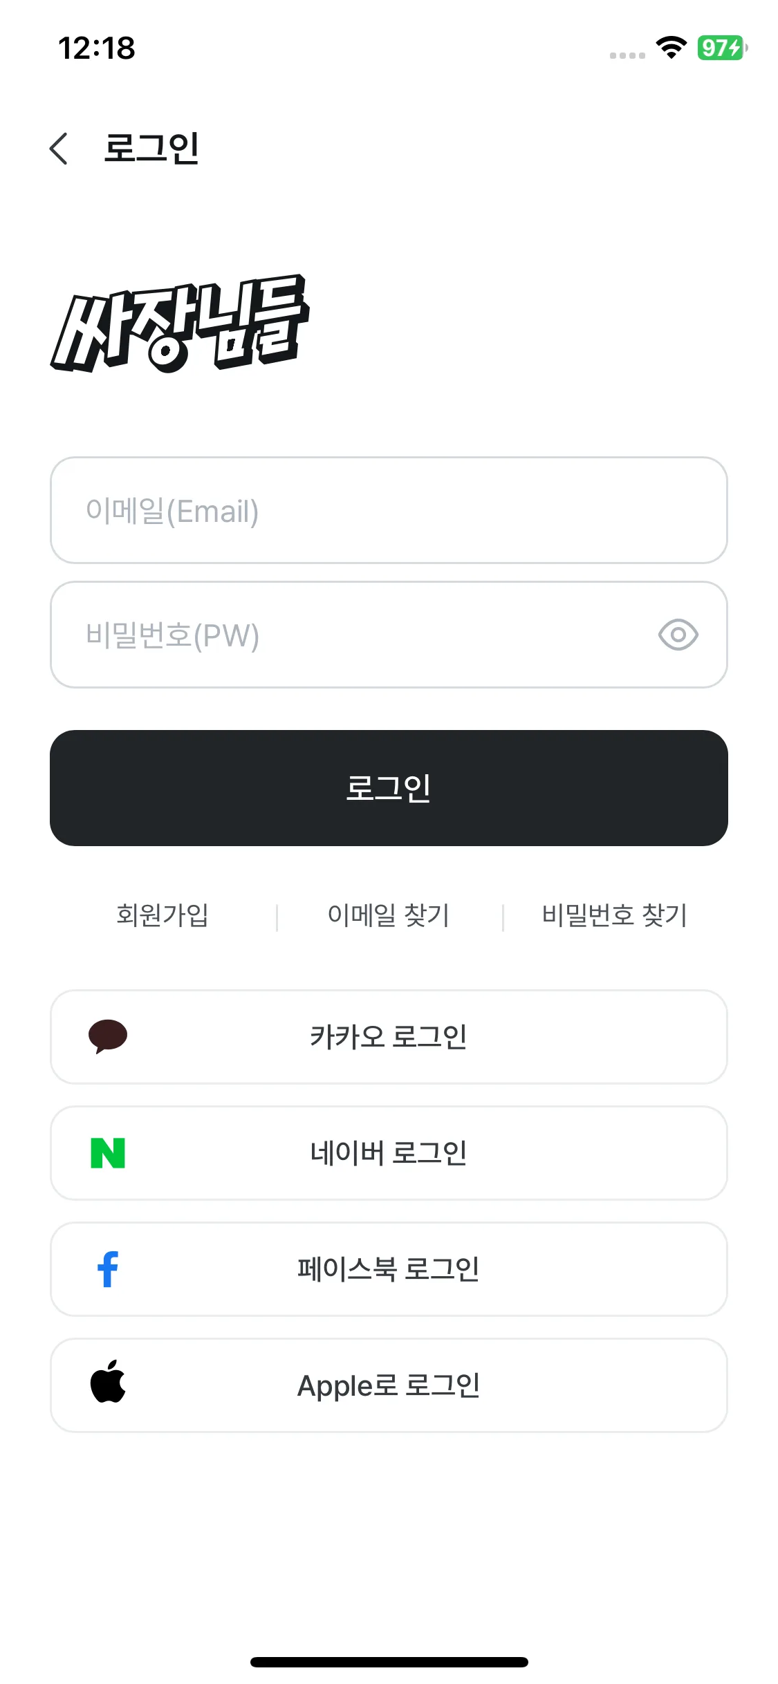Image resolution: width=778 pixels, height=1684 pixels.
Task: Tap the battery indicator icon
Action: click(721, 48)
